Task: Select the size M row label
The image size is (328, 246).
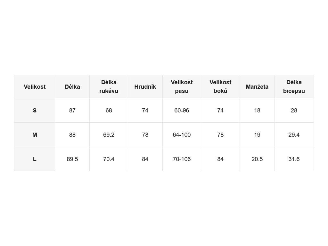Action: click(x=35, y=135)
